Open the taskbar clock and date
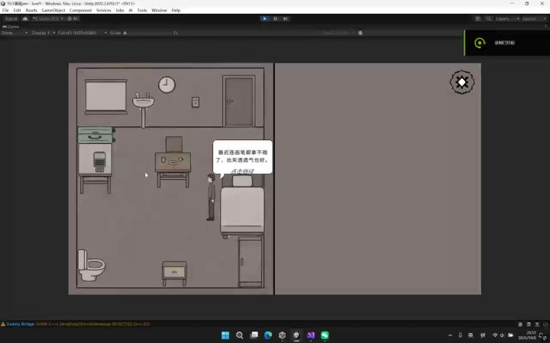The height and width of the screenshot is (343, 550). click(x=527, y=335)
